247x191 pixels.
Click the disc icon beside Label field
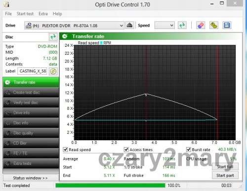coord(53,71)
